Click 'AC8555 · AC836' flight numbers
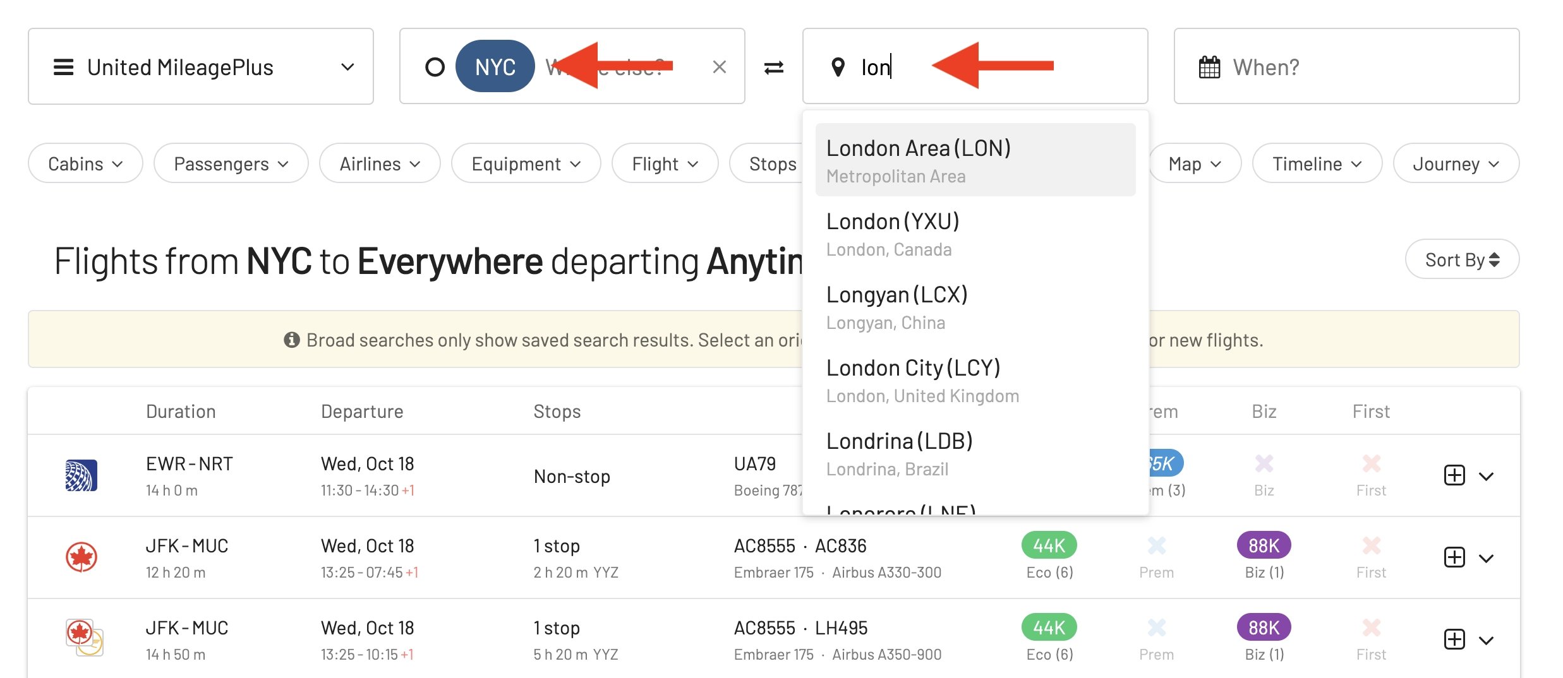Viewport: 1563px width, 678px height. pos(800,545)
